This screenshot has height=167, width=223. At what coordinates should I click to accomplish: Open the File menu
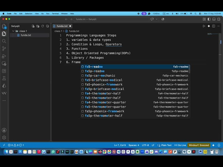click(15, 14)
